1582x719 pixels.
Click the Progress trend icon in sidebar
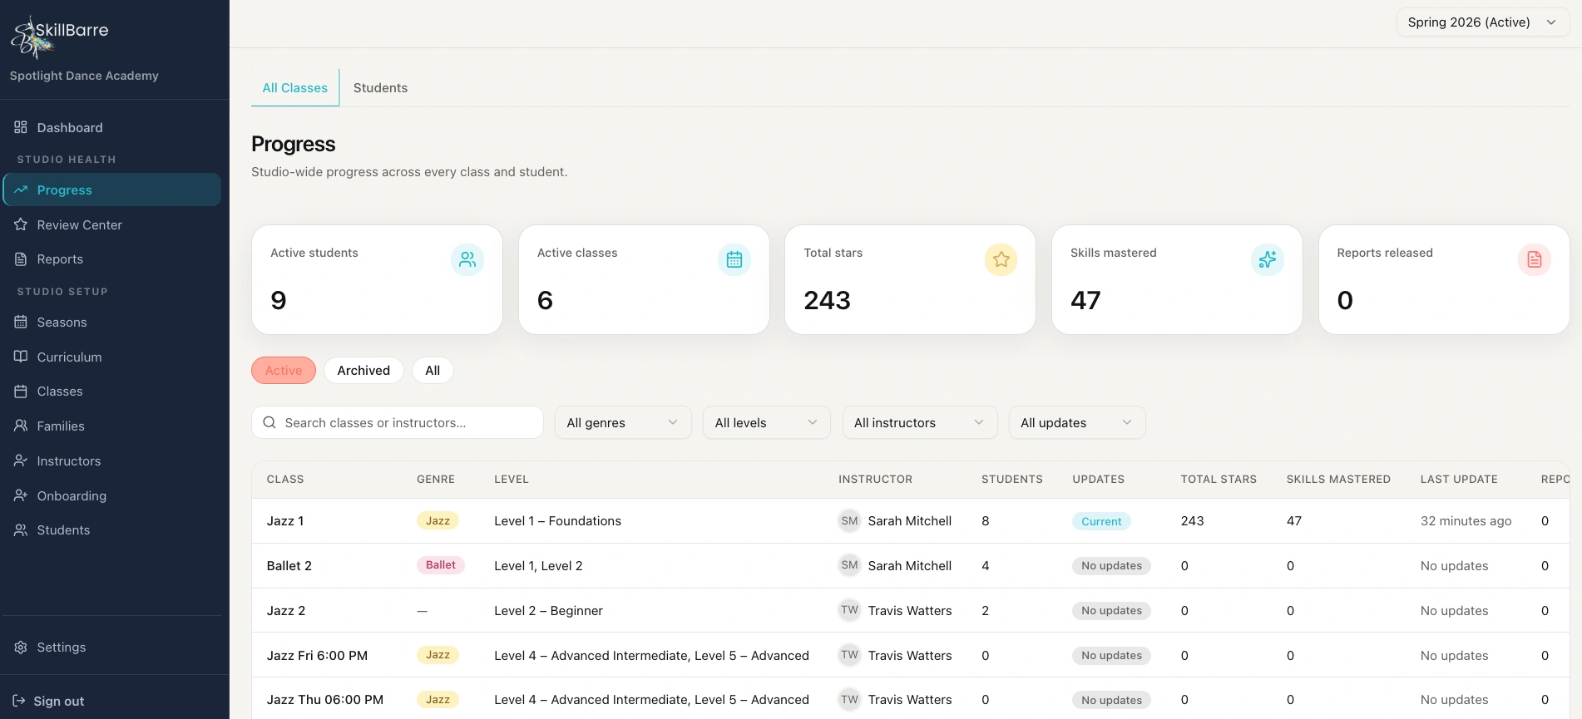click(x=21, y=190)
